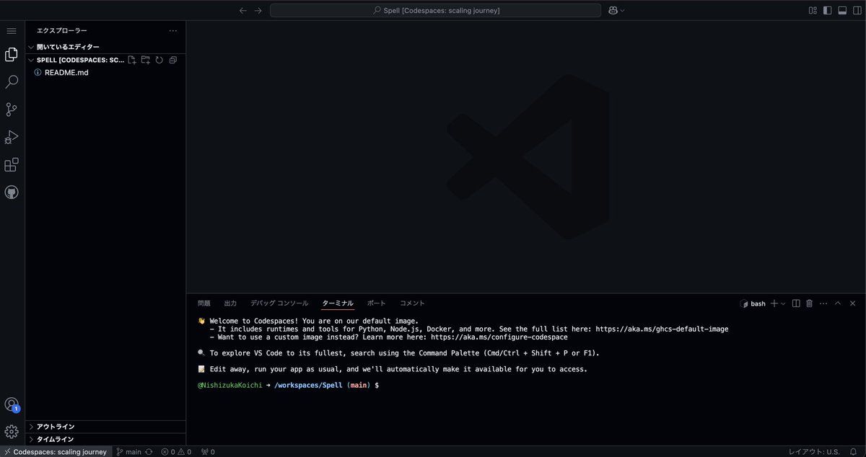The width and height of the screenshot is (866, 457).
Task: Click the レイアウト: U.S. keyboard layout item
Action: 814,452
